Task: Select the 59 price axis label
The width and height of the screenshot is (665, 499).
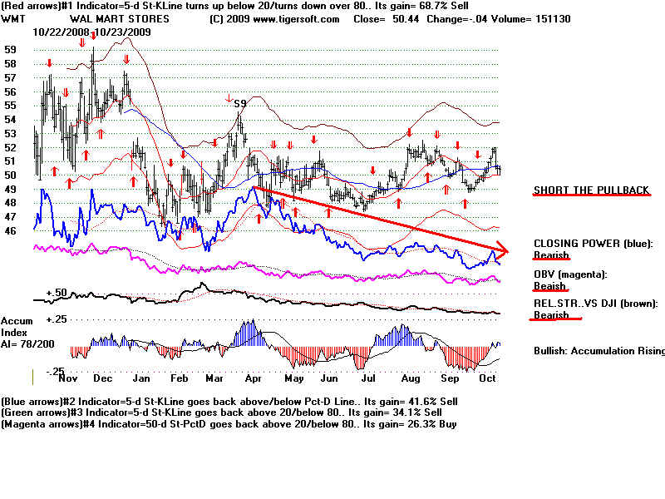Action: coord(10,50)
